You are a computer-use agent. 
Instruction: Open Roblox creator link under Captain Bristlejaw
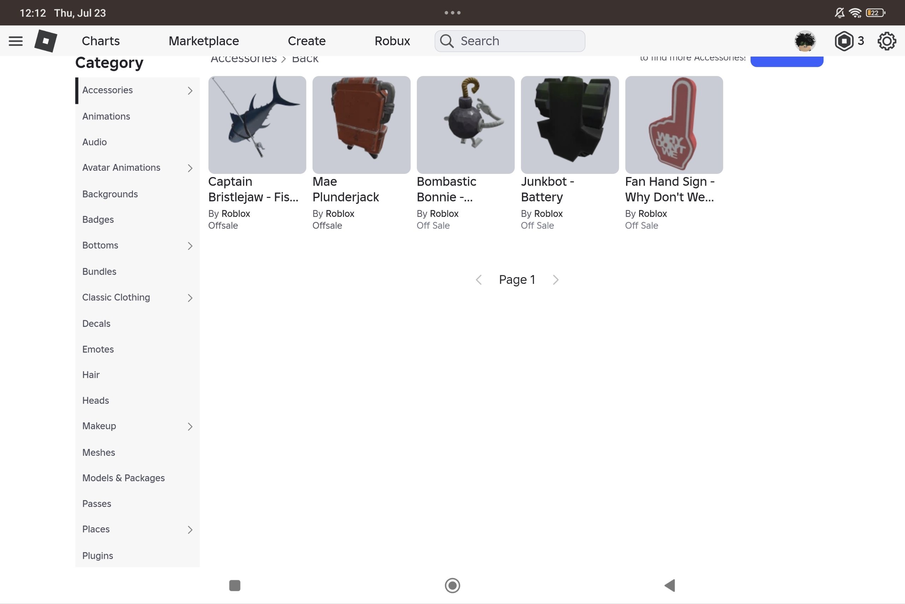click(x=236, y=214)
